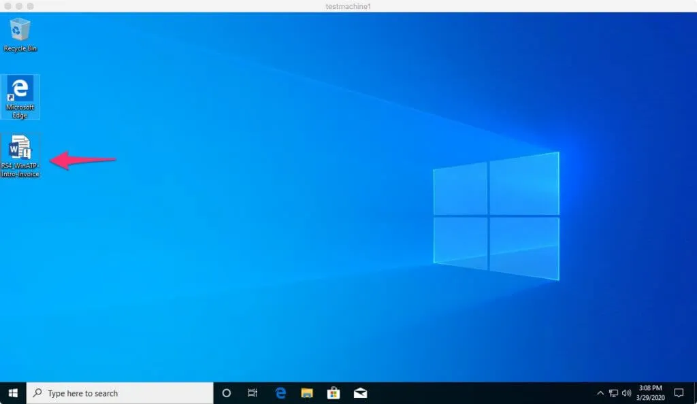Select the Recycle Bin desktop icon

pos(20,35)
